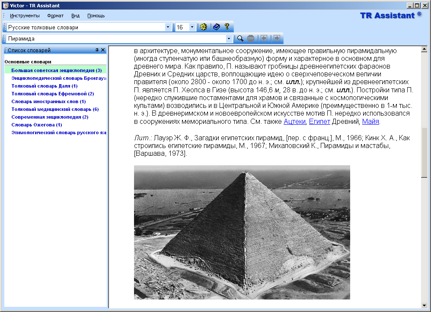Follow the Ацтеки link
Viewport: 431px width, 312px height.
coord(294,122)
